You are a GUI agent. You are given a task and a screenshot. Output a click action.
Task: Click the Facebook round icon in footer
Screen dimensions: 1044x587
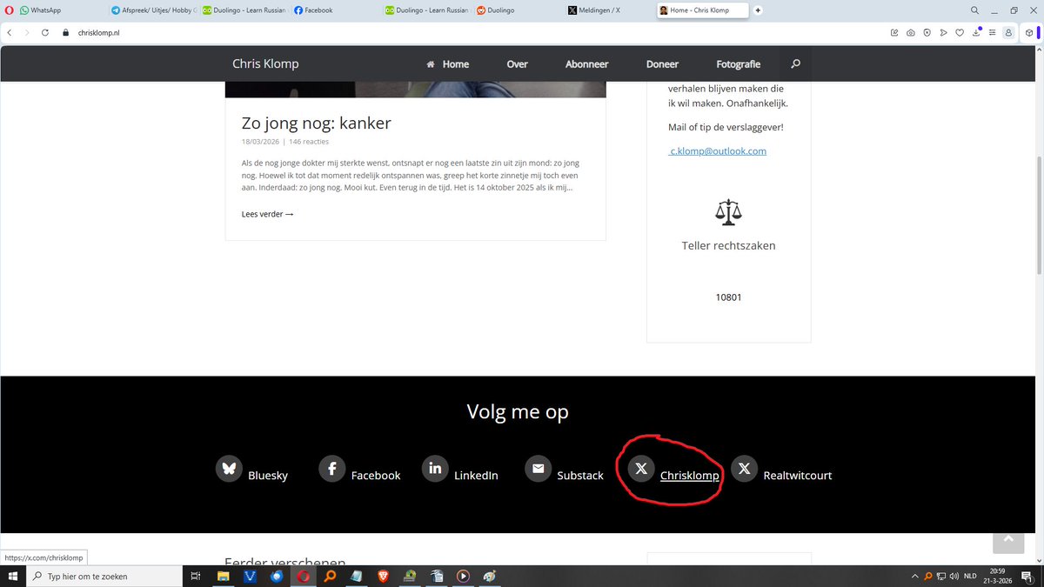tap(332, 468)
